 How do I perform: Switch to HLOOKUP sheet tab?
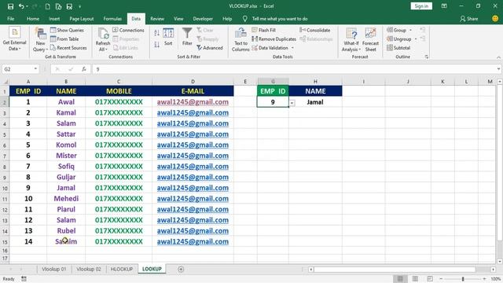click(122, 269)
